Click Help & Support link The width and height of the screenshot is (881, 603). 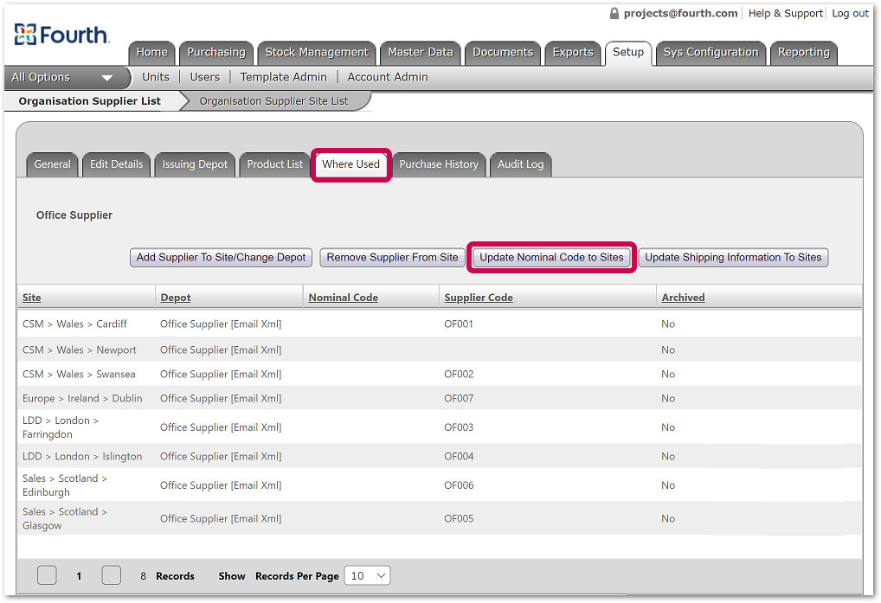tap(786, 14)
